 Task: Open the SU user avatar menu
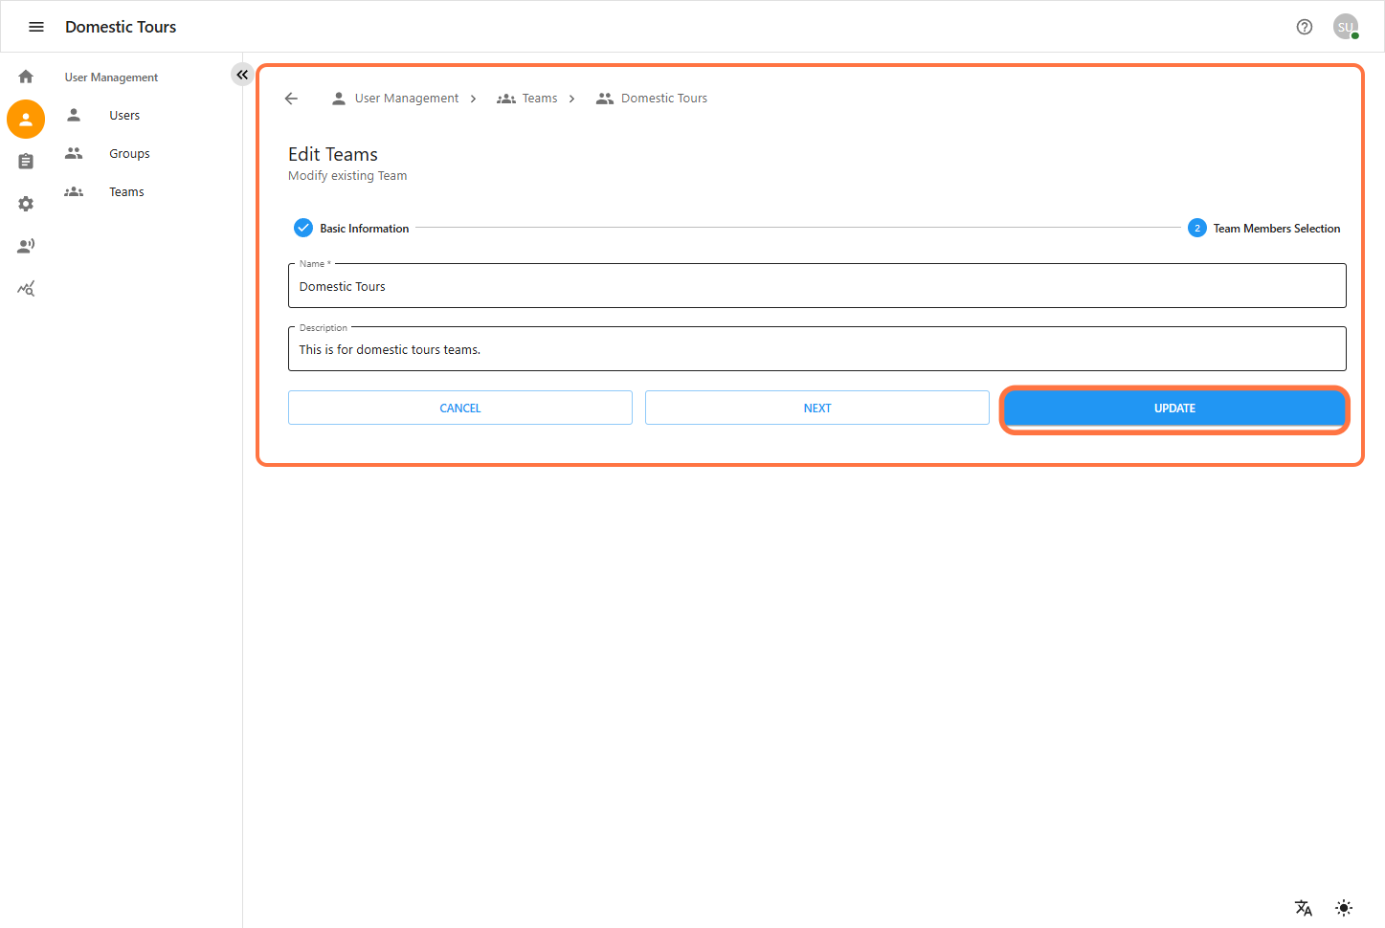click(1345, 27)
